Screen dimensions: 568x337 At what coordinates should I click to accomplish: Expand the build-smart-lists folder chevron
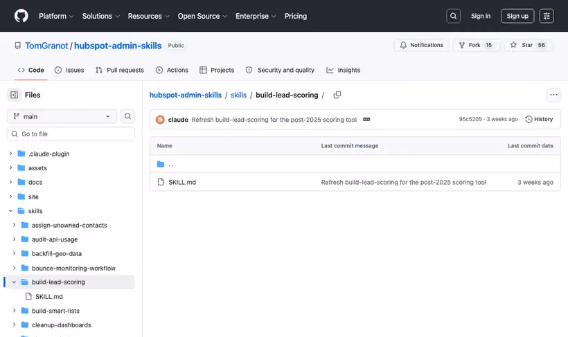[14, 311]
